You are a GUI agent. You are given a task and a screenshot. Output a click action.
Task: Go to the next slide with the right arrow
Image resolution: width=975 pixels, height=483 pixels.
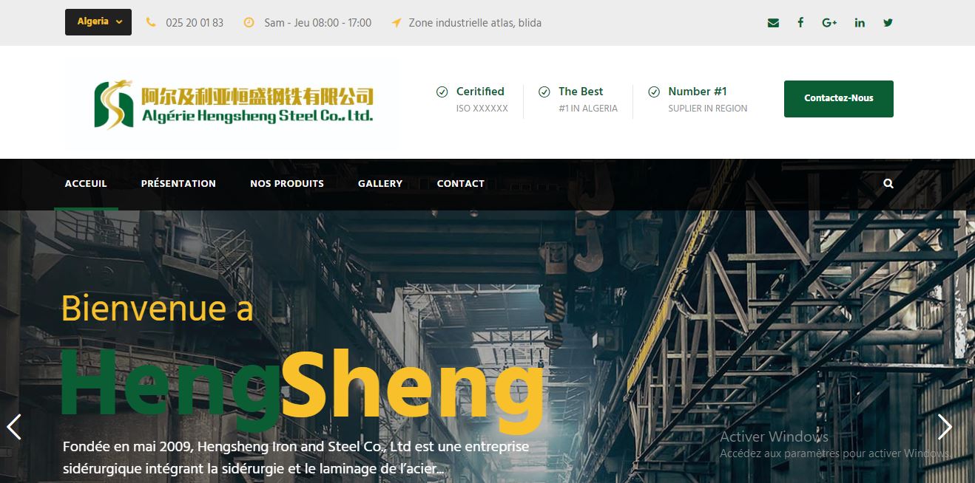(945, 427)
